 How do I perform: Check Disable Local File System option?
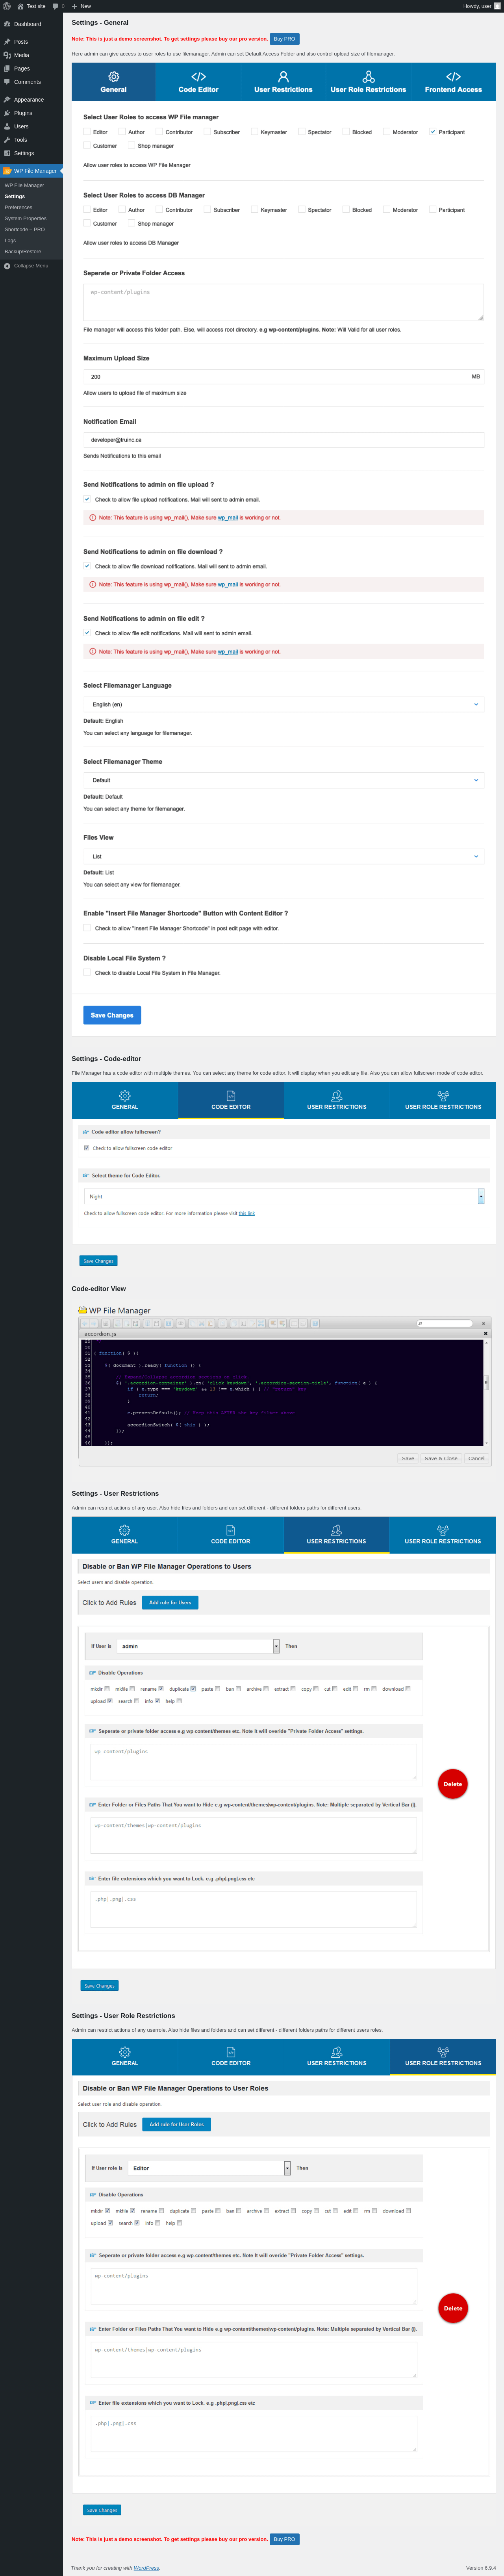[x=87, y=972]
